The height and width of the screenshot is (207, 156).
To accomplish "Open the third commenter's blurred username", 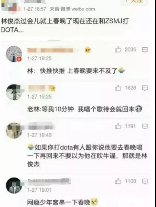I will [x=41, y=127].
